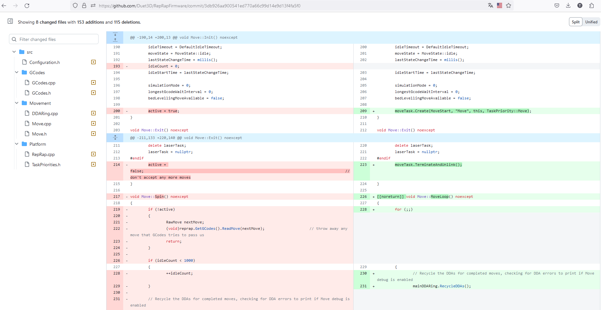
Task: Select left line number 217
Action: click(116, 197)
